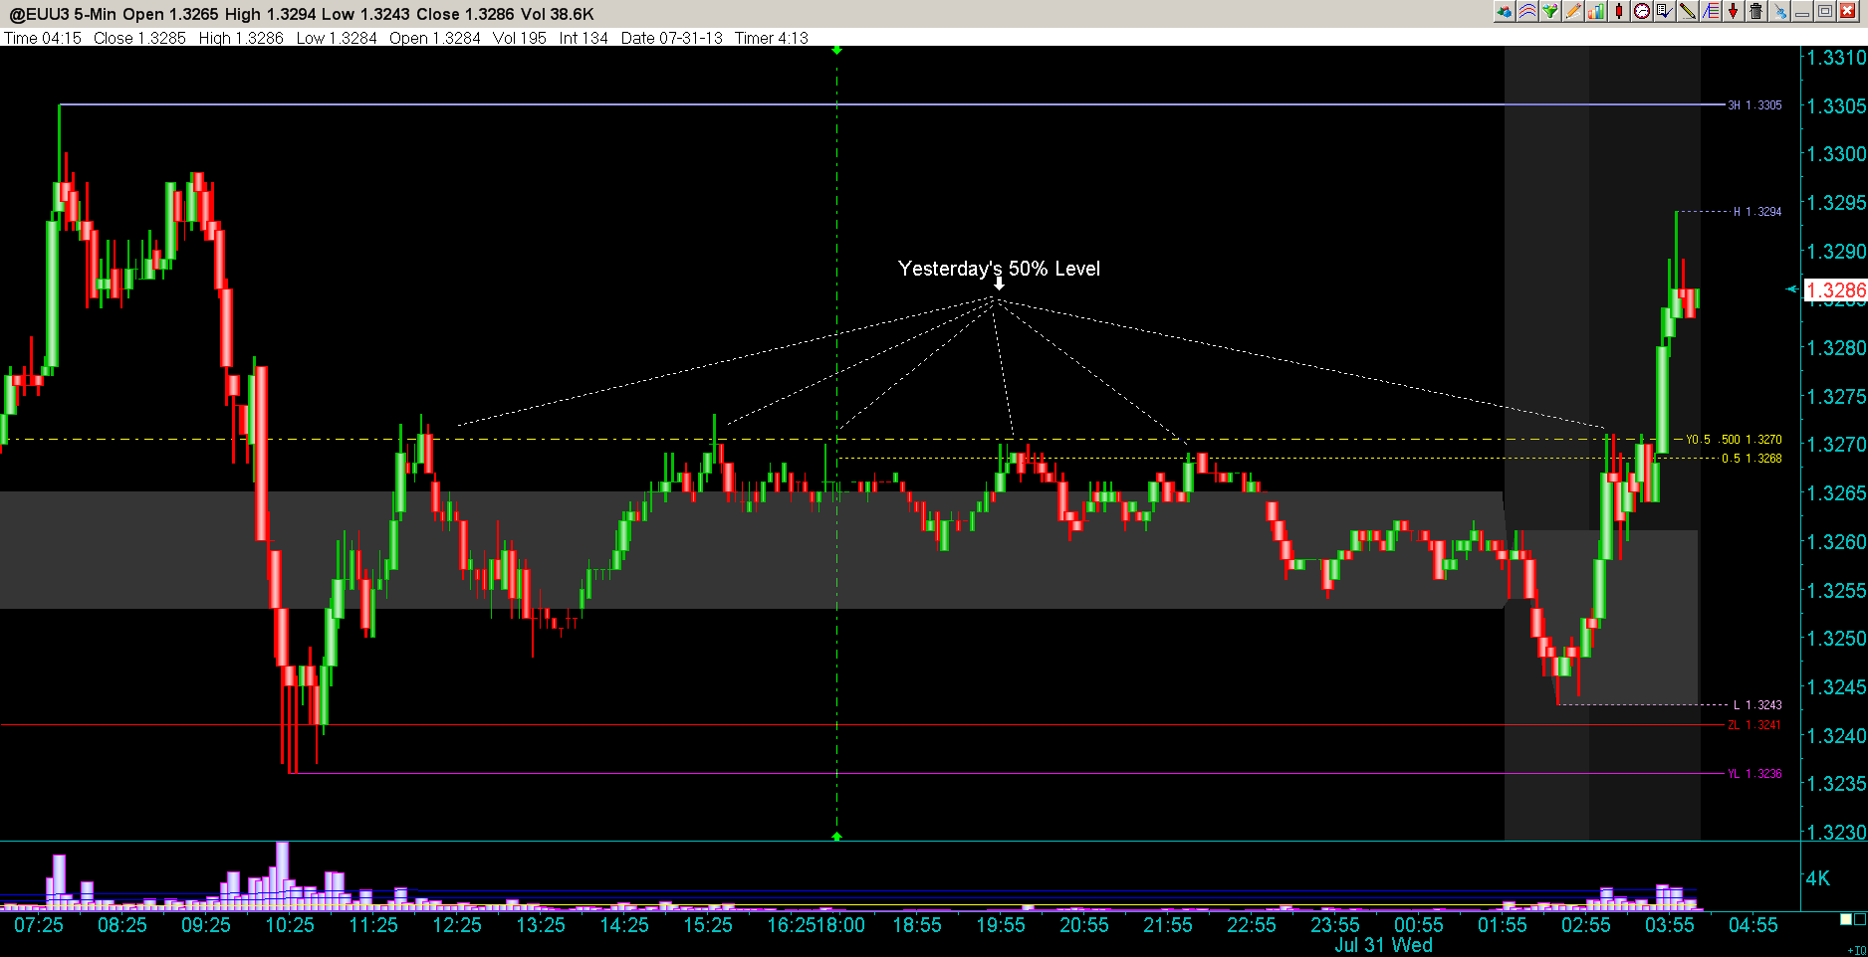The width and height of the screenshot is (1868, 957).
Task: Click the checklist with checkmark icon
Action: point(1665,11)
